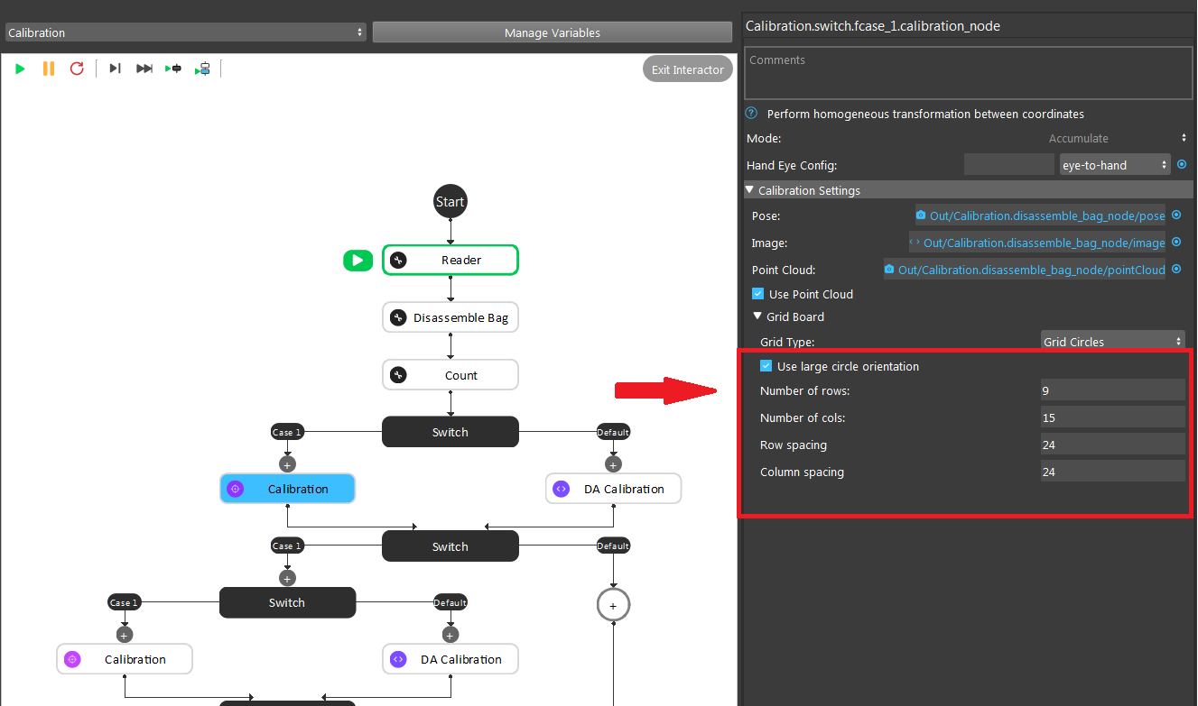The height and width of the screenshot is (706, 1198).
Task: Click the Row spacing field
Action: tap(1112, 445)
